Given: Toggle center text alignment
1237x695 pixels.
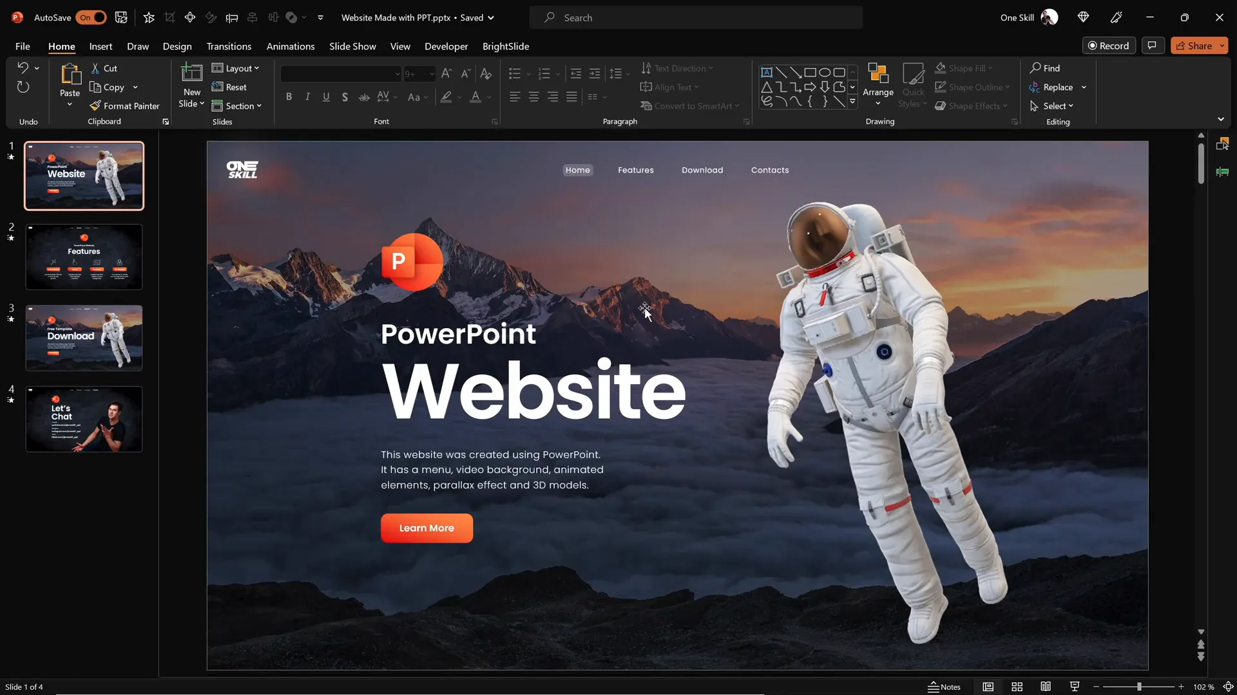Looking at the screenshot, I should 533,97.
